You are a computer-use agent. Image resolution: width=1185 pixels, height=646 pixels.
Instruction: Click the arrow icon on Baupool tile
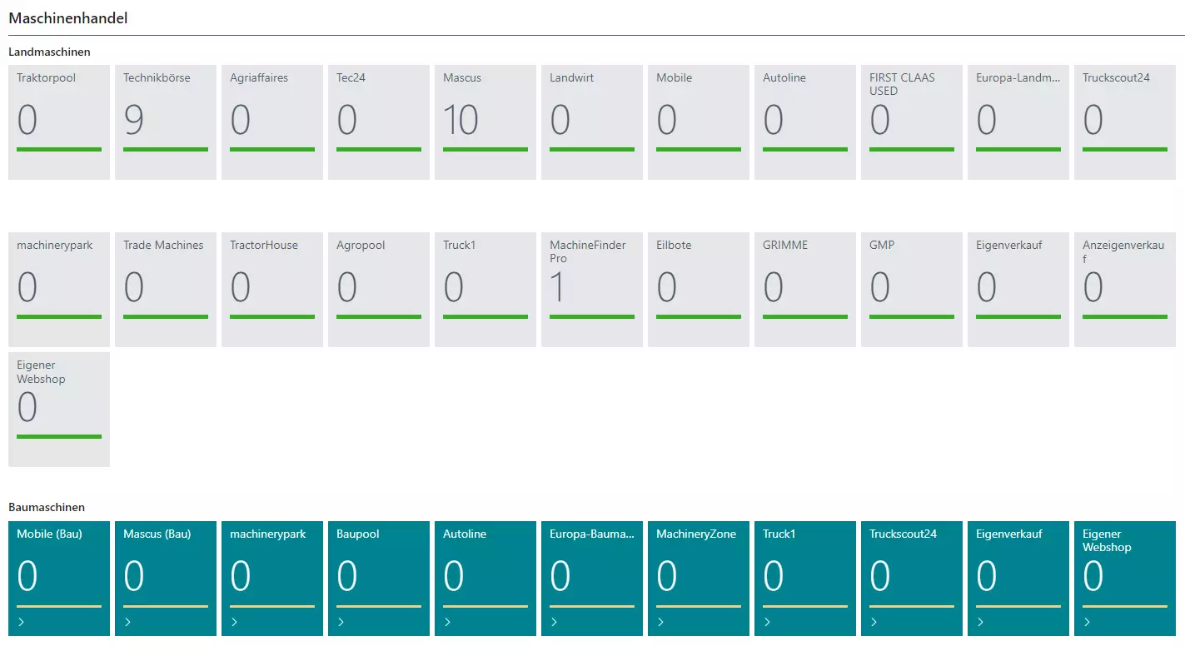click(341, 622)
